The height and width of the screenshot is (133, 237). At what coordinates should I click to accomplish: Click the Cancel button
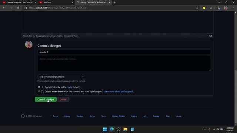point(63,99)
